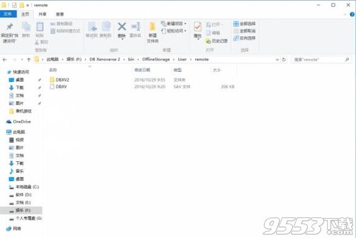Screen dimensions: 356x238
Task: Sort by the Size column header
Action: pyautogui.click(x=216, y=70)
